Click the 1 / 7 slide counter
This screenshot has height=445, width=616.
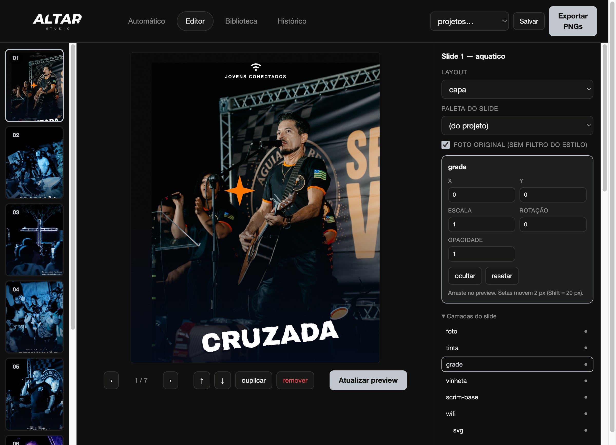coord(141,380)
